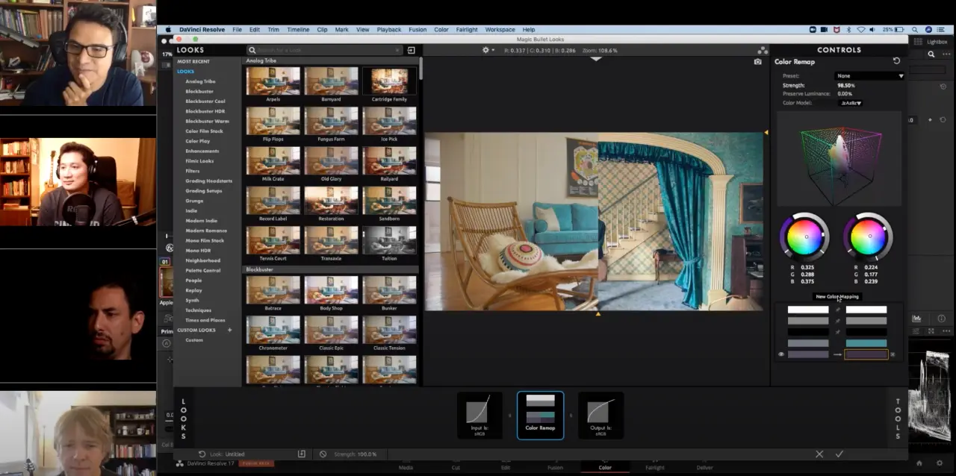Image resolution: width=956 pixels, height=476 pixels.
Task: Click the X cancel icon at bottom right
Action: tap(819, 454)
